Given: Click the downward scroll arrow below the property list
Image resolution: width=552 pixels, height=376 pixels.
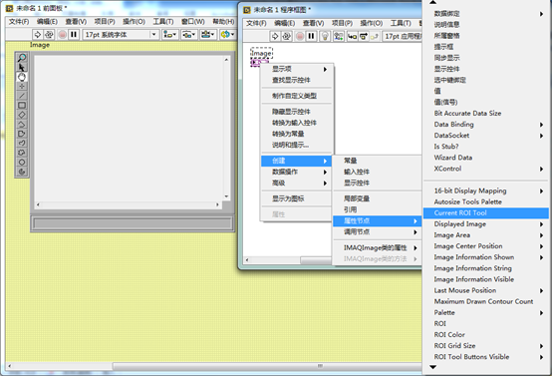Looking at the screenshot, I should click(433, 367).
